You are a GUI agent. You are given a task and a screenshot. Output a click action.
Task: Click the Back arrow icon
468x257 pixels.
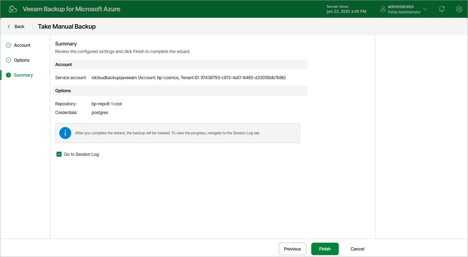[9, 26]
